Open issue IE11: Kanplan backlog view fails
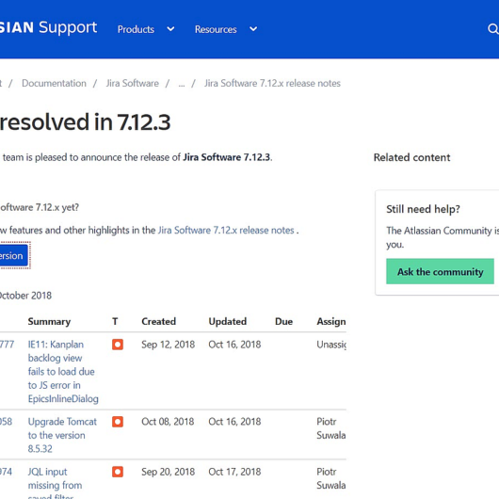Image resolution: width=499 pixels, height=499 pixels. (63, 371)
